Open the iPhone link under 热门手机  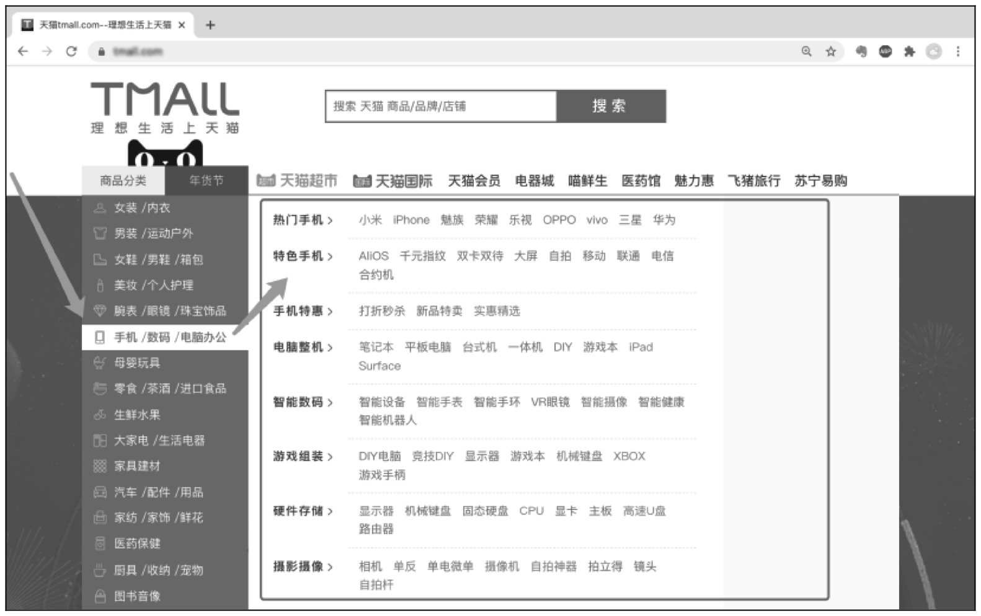coord(411,220)
